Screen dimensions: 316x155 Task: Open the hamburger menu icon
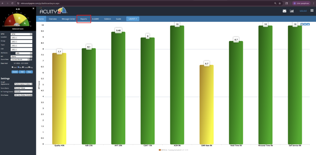click(312, 11)
